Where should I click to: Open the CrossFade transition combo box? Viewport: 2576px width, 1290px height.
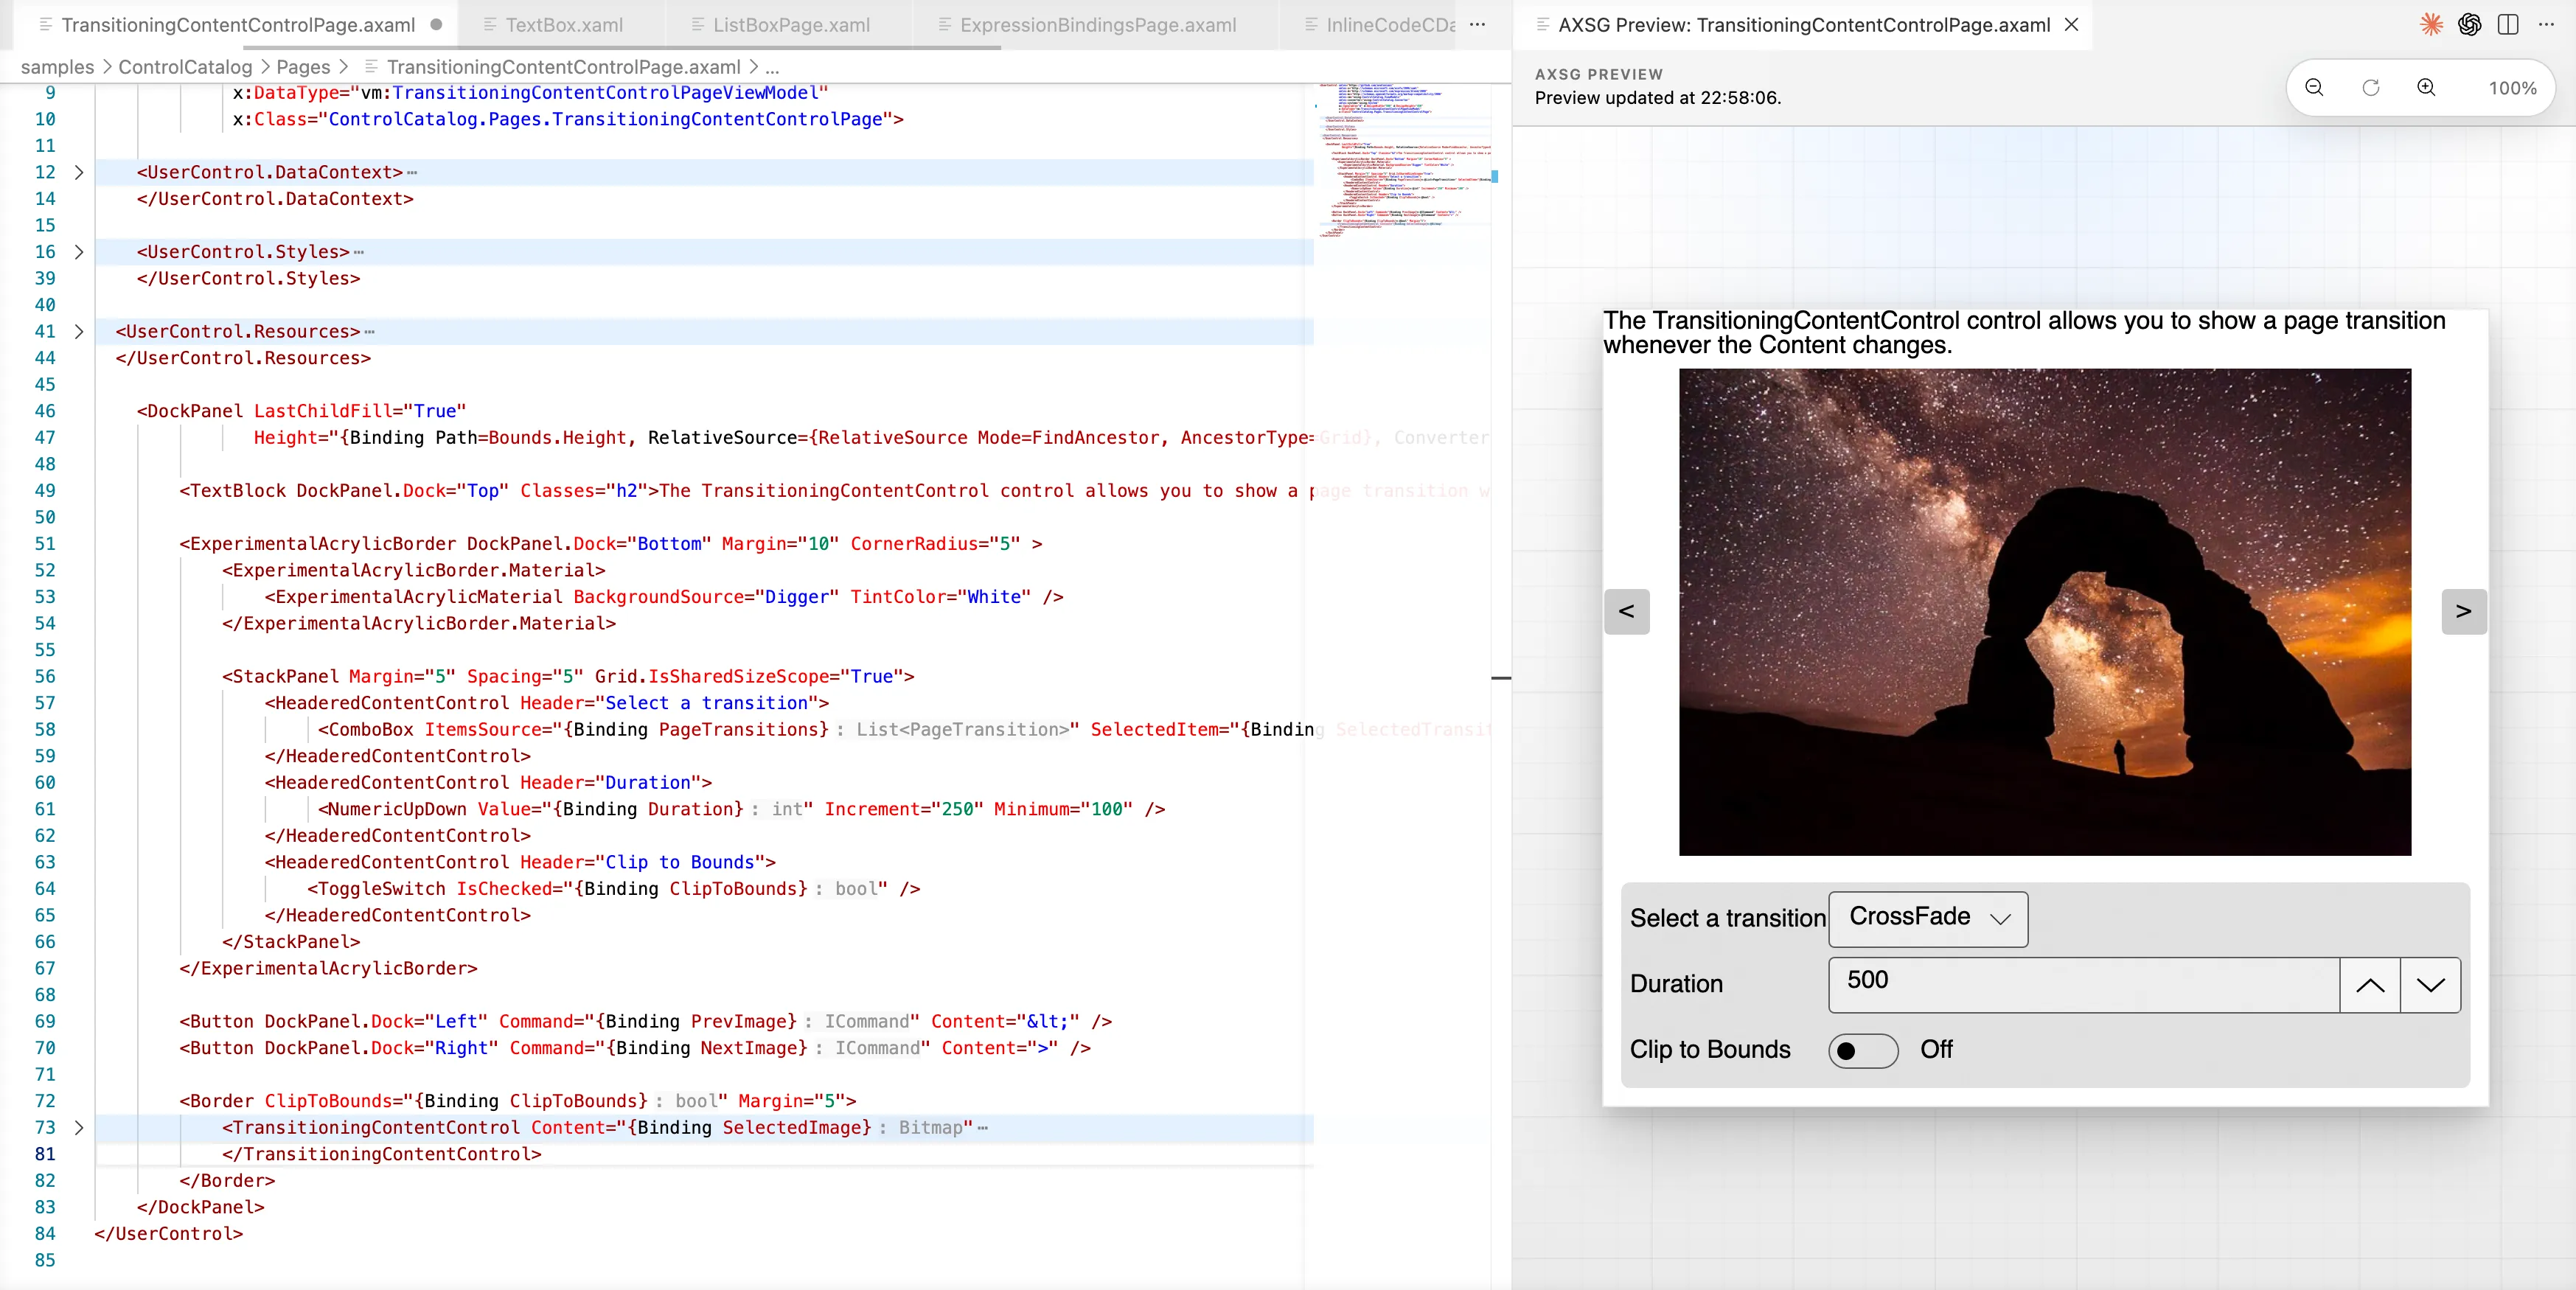point(1928,918)
